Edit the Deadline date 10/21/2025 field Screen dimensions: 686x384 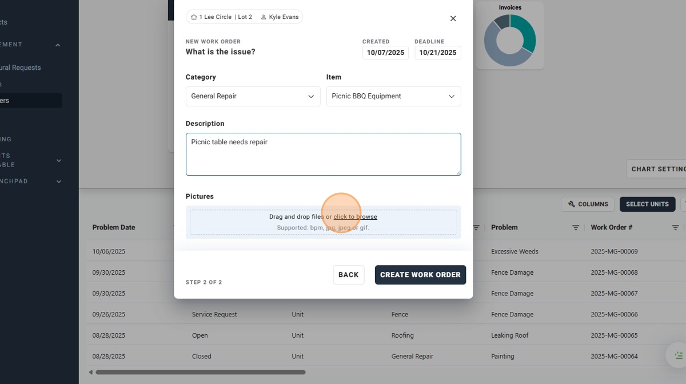point(438,53)
